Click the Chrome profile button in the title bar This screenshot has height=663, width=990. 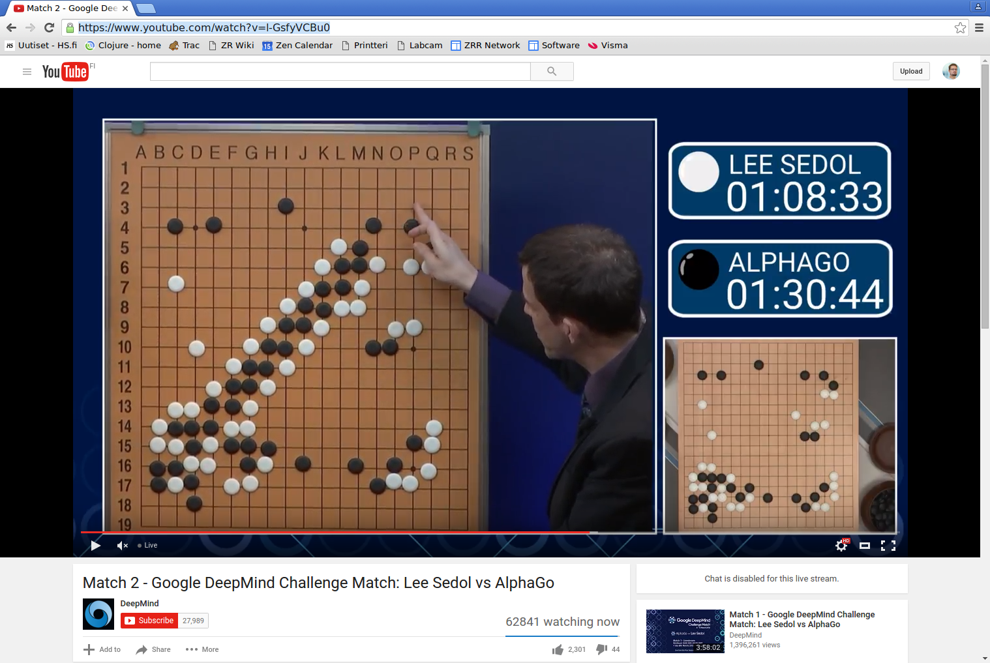point(978,7)
